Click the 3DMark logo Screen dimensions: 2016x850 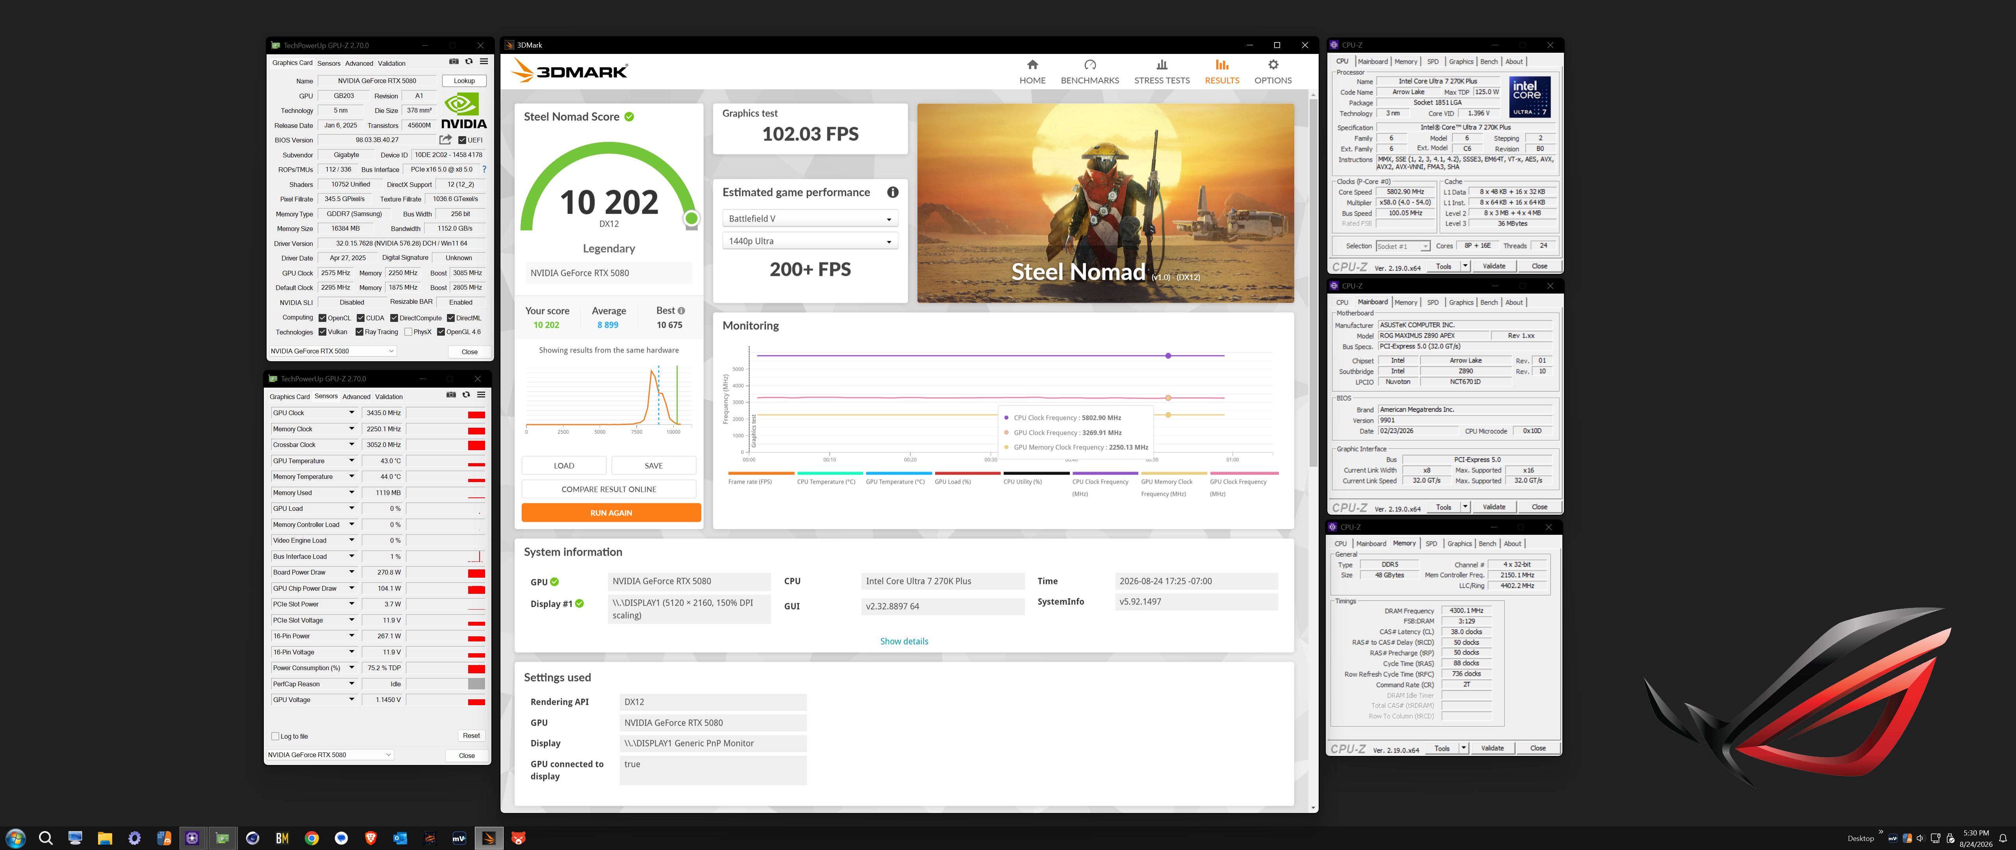(569, 71)
